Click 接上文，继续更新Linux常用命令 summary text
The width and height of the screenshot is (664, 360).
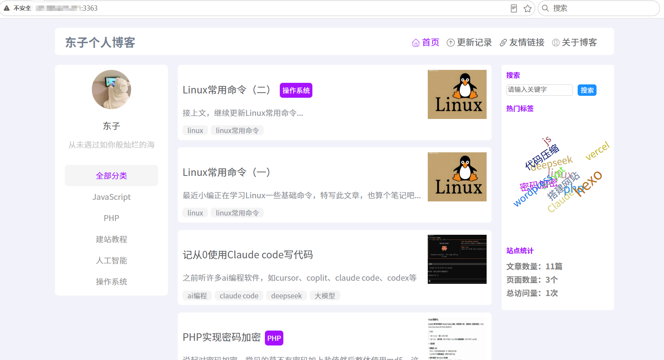pos(243,113)
